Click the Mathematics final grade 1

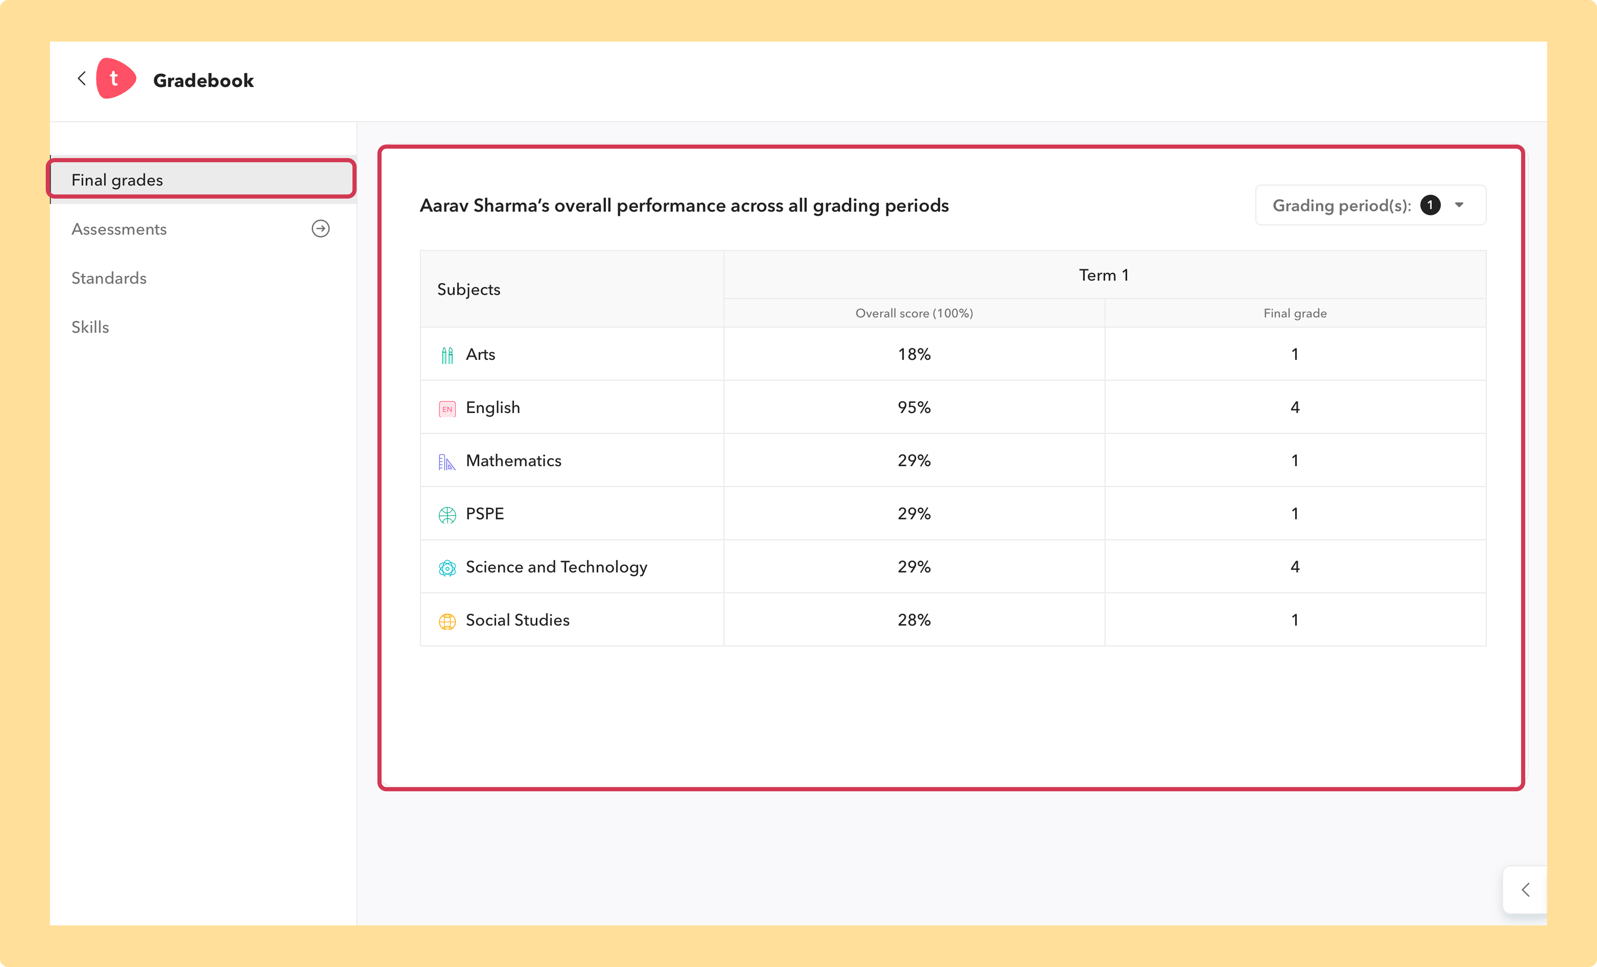[1295, 461]
